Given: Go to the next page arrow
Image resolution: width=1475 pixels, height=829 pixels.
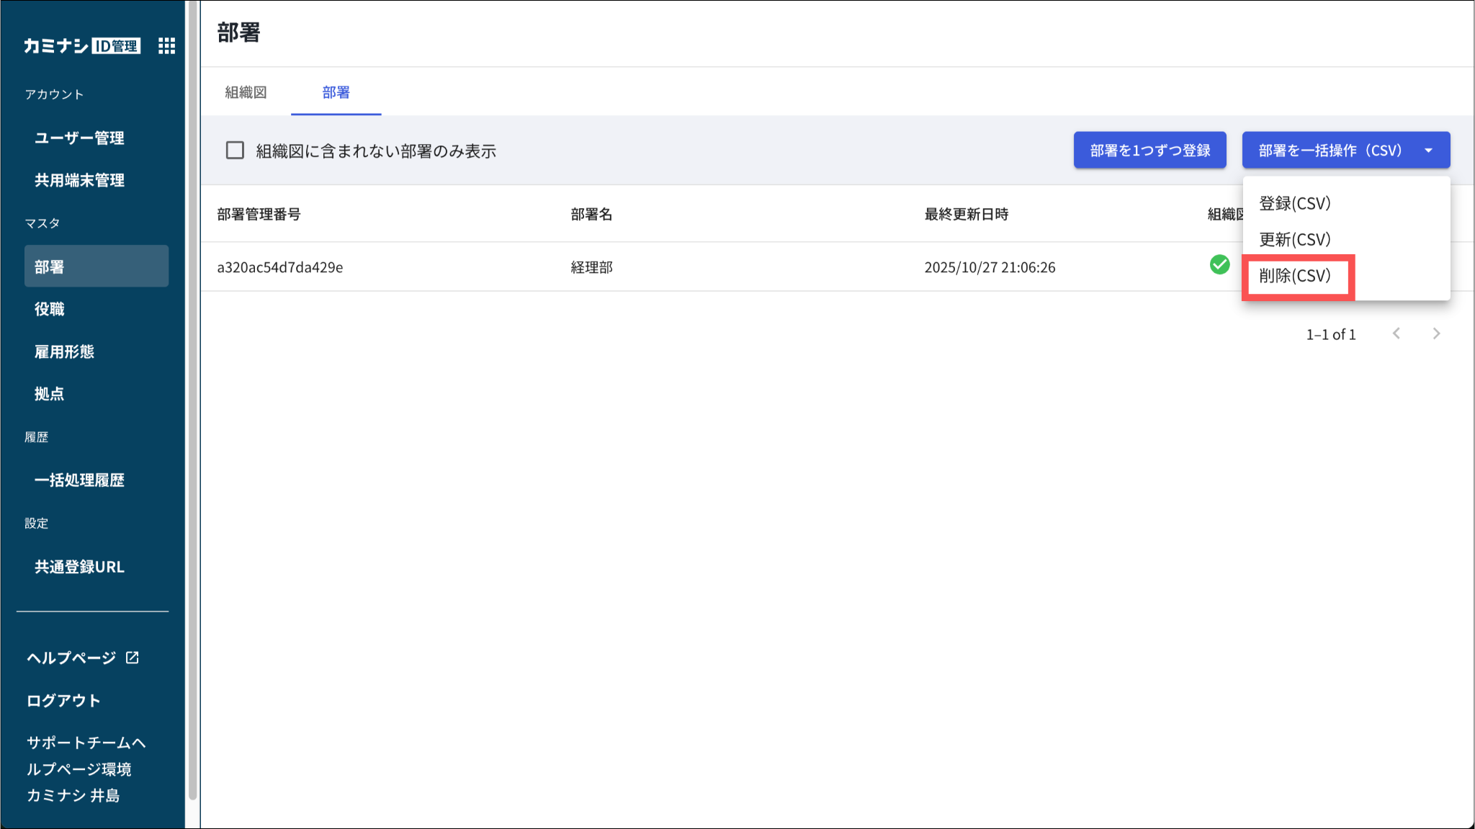Looking at the screenshot, I should click(1436, 333).
